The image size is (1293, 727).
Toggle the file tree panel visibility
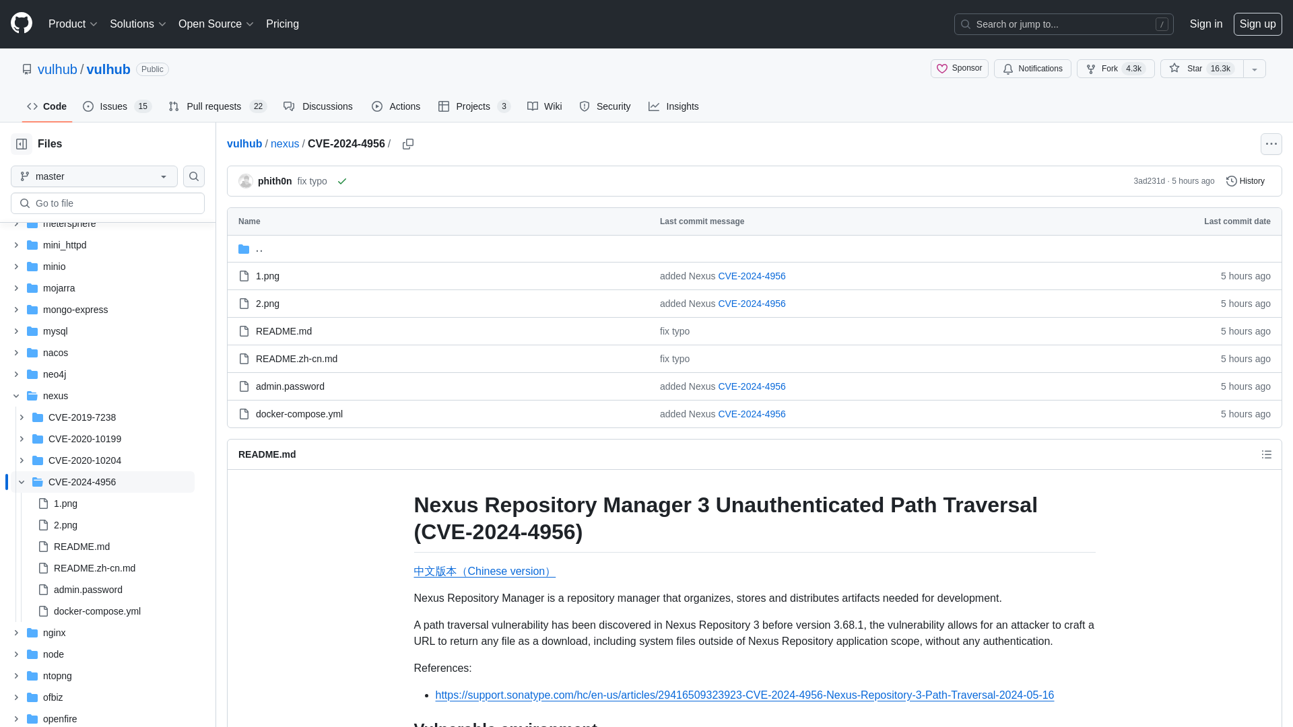[22, 144]
